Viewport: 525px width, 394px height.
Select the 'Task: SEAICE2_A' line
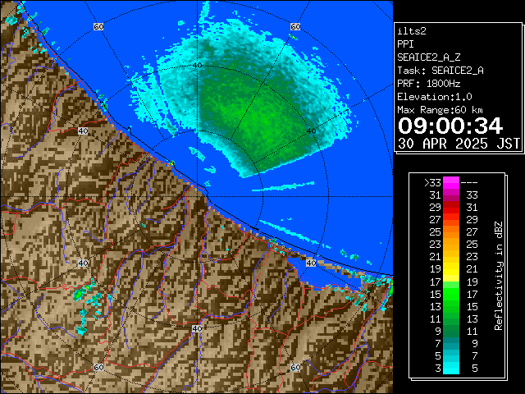[441, 71]
